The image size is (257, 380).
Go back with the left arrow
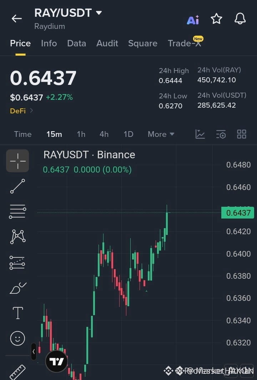tap(17, 19)
